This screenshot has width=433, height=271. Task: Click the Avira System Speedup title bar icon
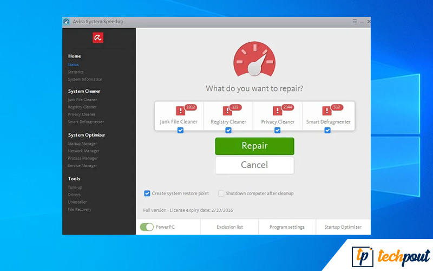tap(67, 22)
